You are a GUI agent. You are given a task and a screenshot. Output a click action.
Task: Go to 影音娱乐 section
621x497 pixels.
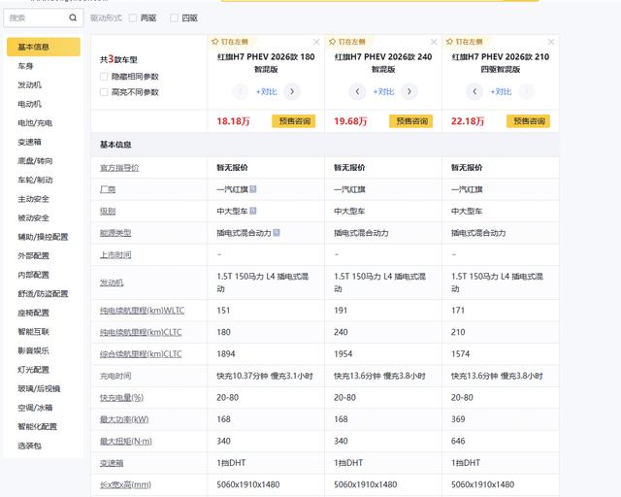(x=33, y=350)
